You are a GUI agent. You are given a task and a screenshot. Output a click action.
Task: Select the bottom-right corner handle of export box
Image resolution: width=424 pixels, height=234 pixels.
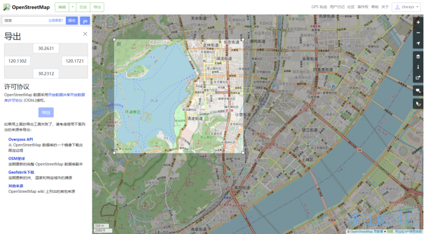tap(243, 153)
